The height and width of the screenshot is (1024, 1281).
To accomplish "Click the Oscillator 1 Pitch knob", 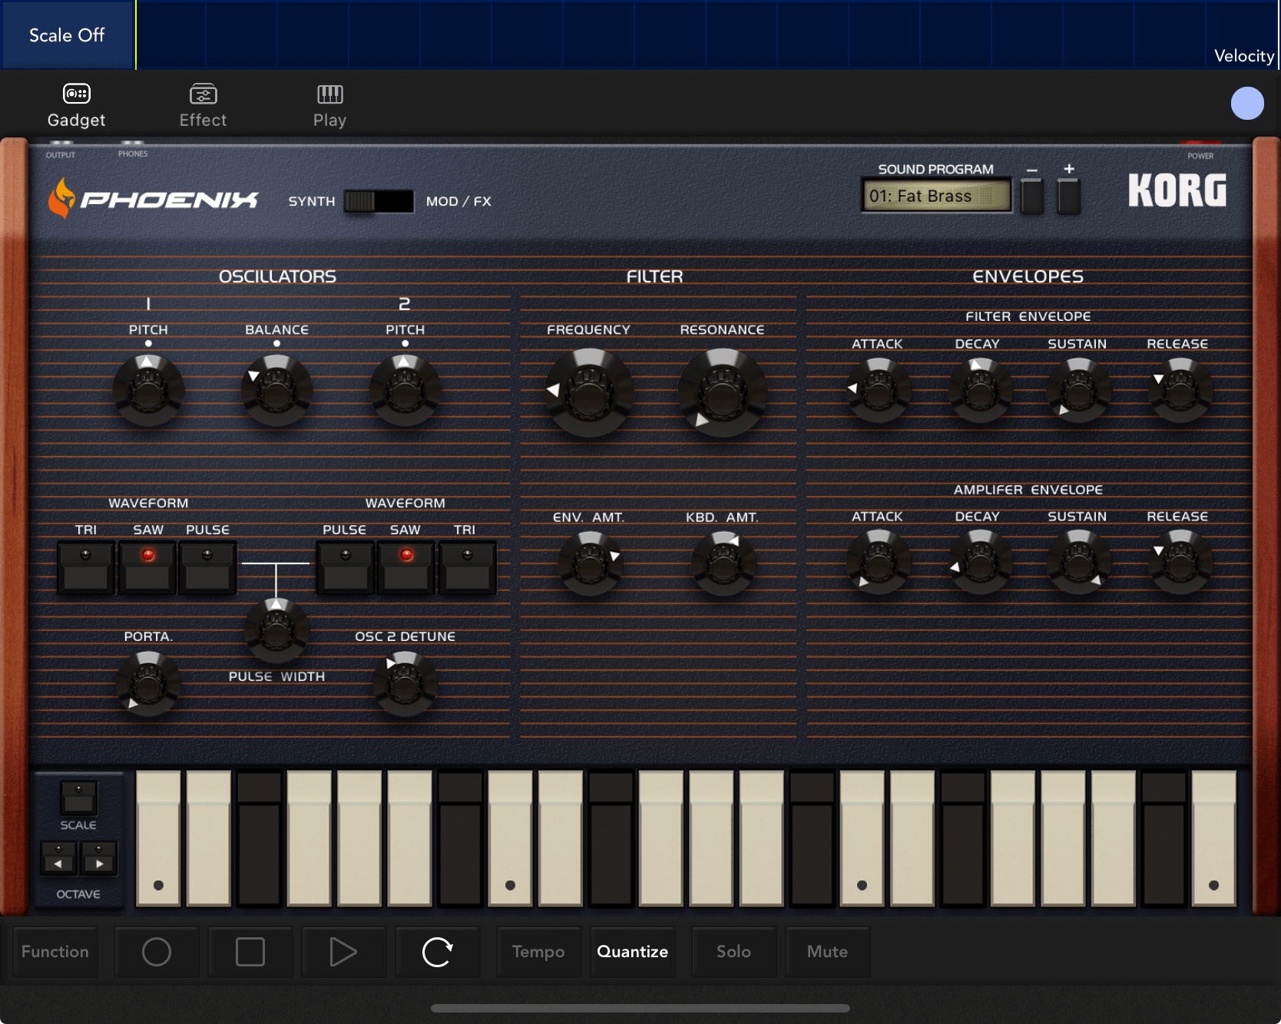I will [x=148, y=391].
